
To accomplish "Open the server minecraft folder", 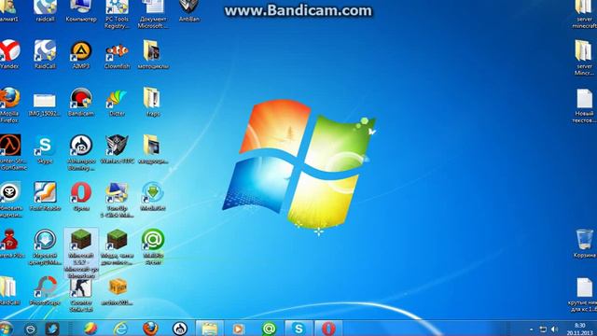I will 585,15.
